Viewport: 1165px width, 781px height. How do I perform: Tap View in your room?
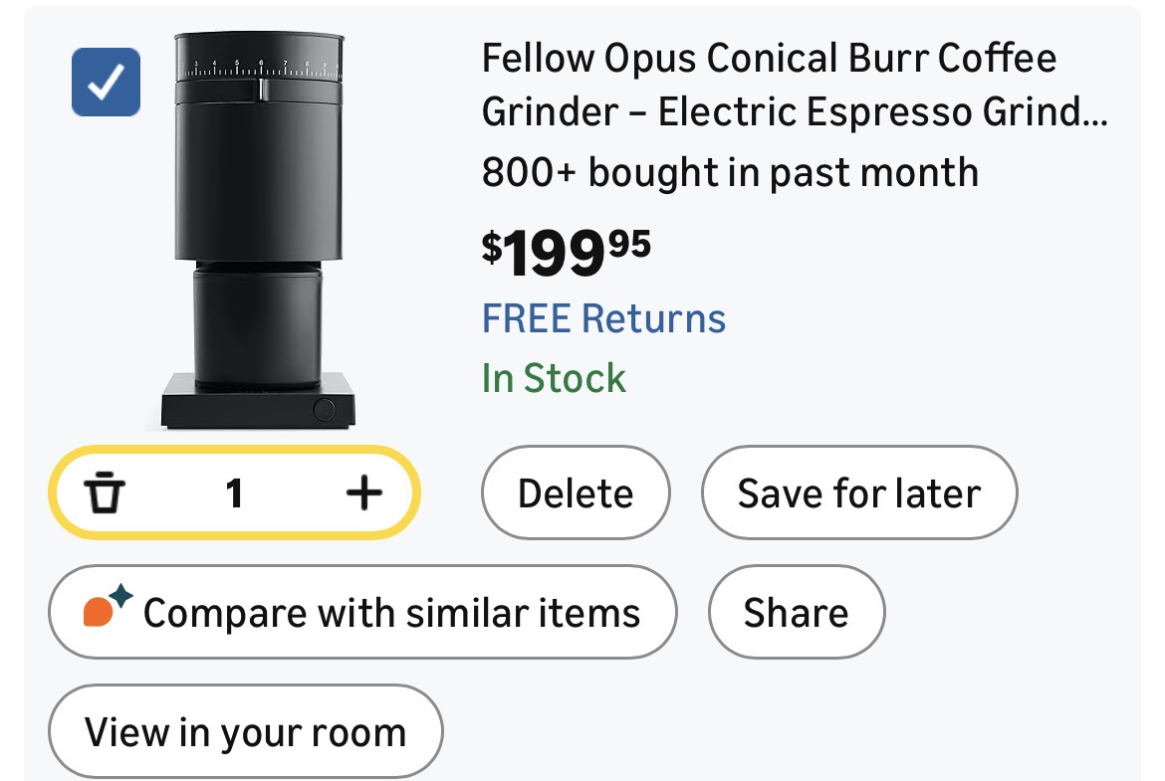pyautogui.click(x=245, y=732)
